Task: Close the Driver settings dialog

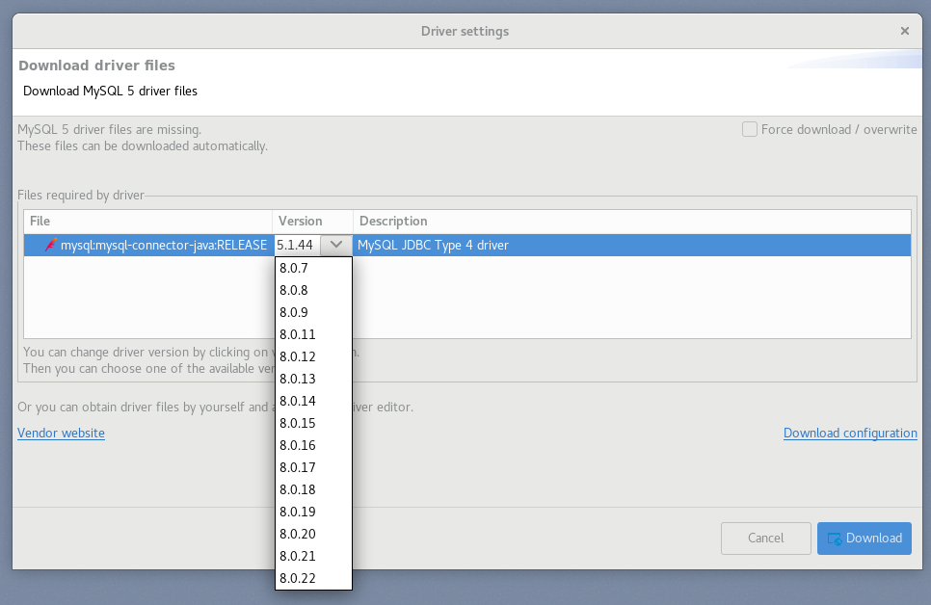Action: click(905, 30)
